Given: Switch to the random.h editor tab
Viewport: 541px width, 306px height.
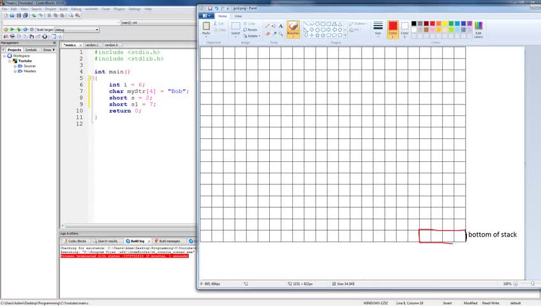Looking at the screenshot, I should point(111,45).
